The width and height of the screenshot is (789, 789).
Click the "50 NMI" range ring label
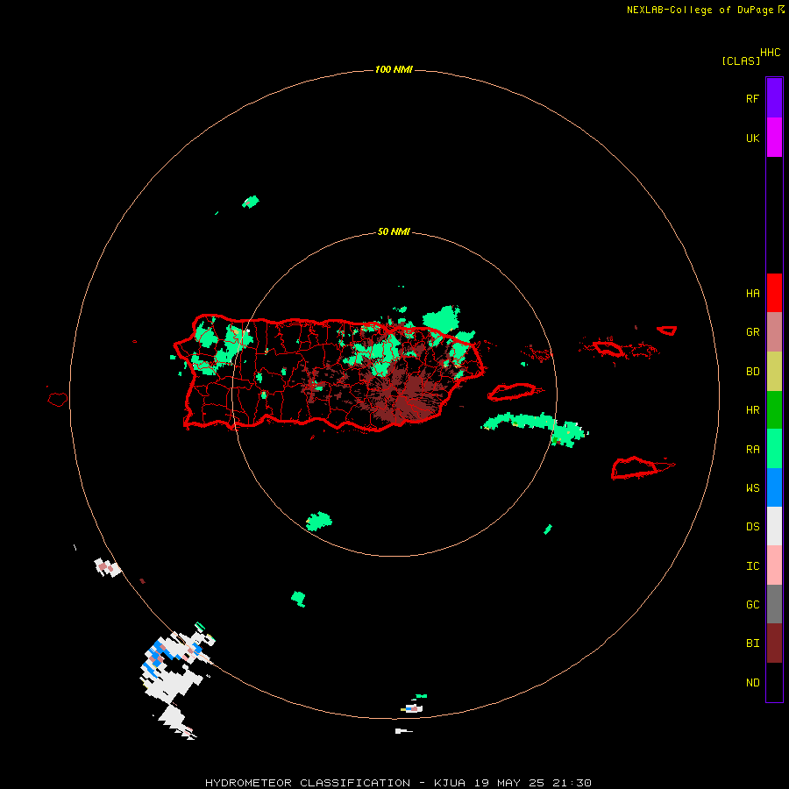pyautogui.click(x=394, y=231)
